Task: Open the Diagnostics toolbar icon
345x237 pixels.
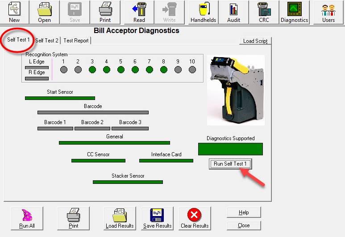Action: tap(294, 12)
